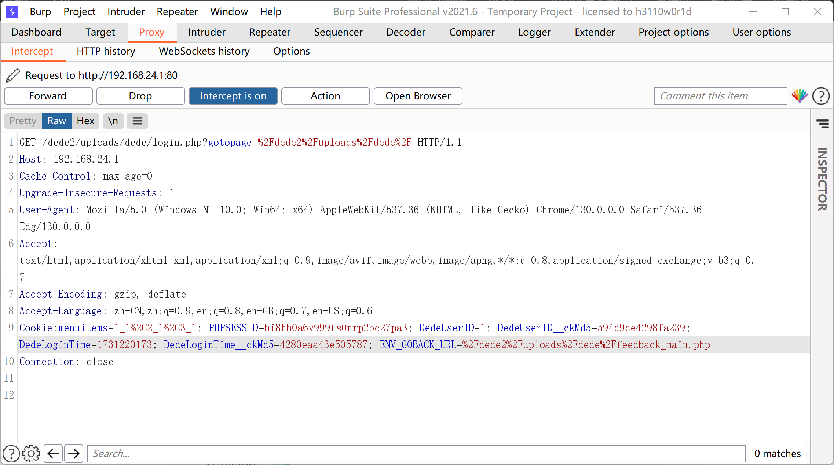The height and width of the screenshot is (465, 834).
Task: Open the WebSockets history sub-tab
Action: [204, 51]
